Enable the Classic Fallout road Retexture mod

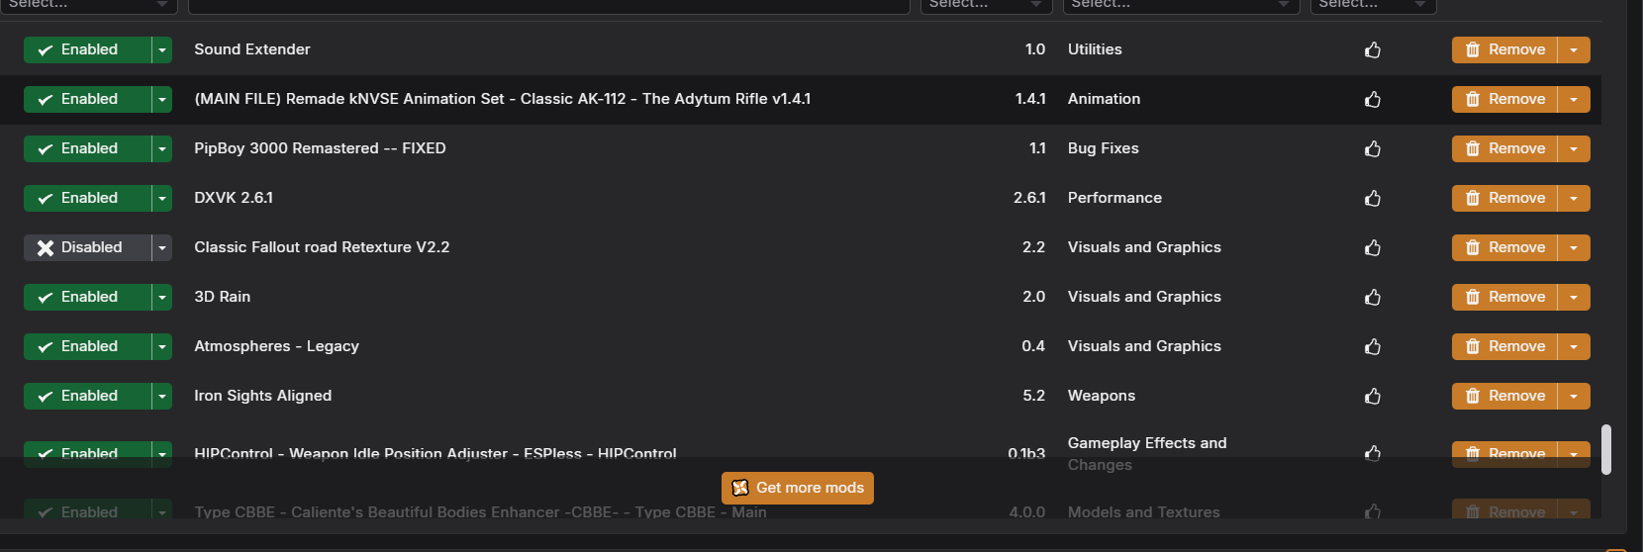[x=87, y=247]
